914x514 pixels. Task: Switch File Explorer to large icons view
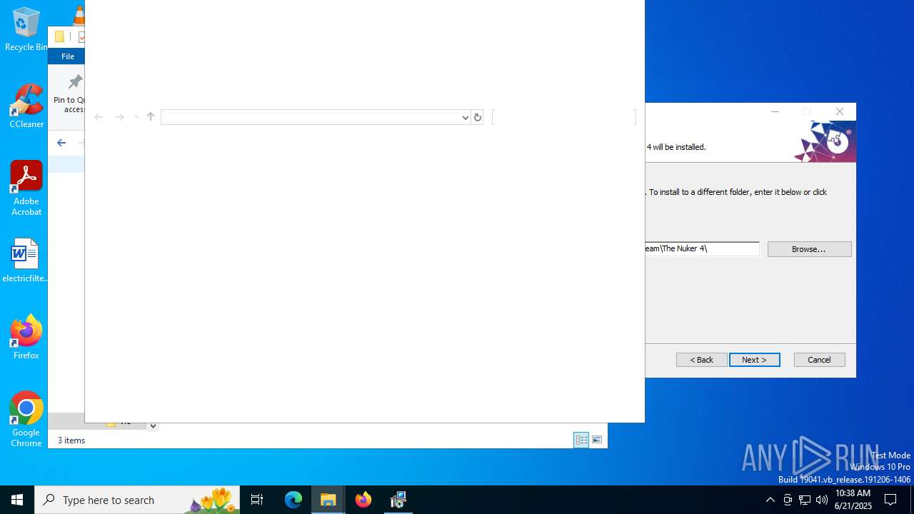click(x=597, y=440)
